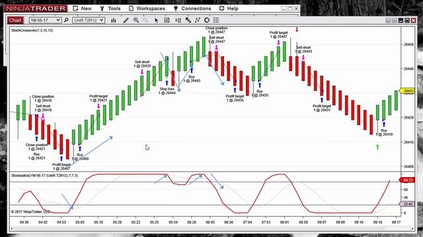Open the indicators icon

pyautogui.click(x=188, y=20)
